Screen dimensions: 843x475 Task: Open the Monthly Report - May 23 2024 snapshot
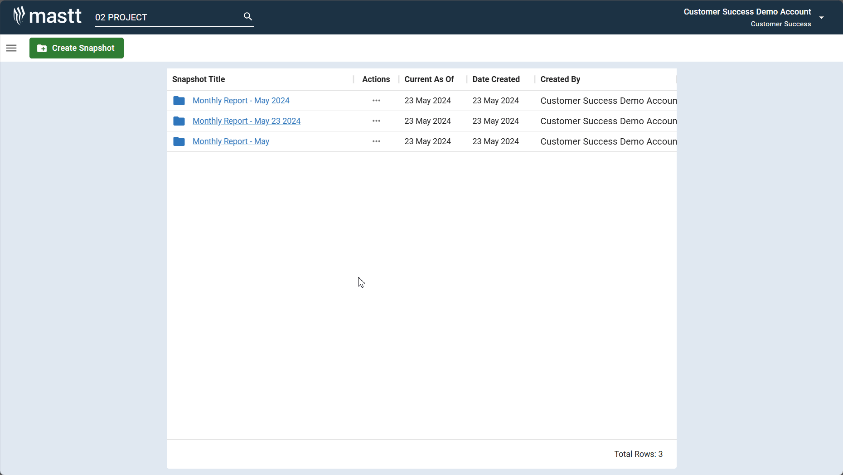click(x=247, y=121)
